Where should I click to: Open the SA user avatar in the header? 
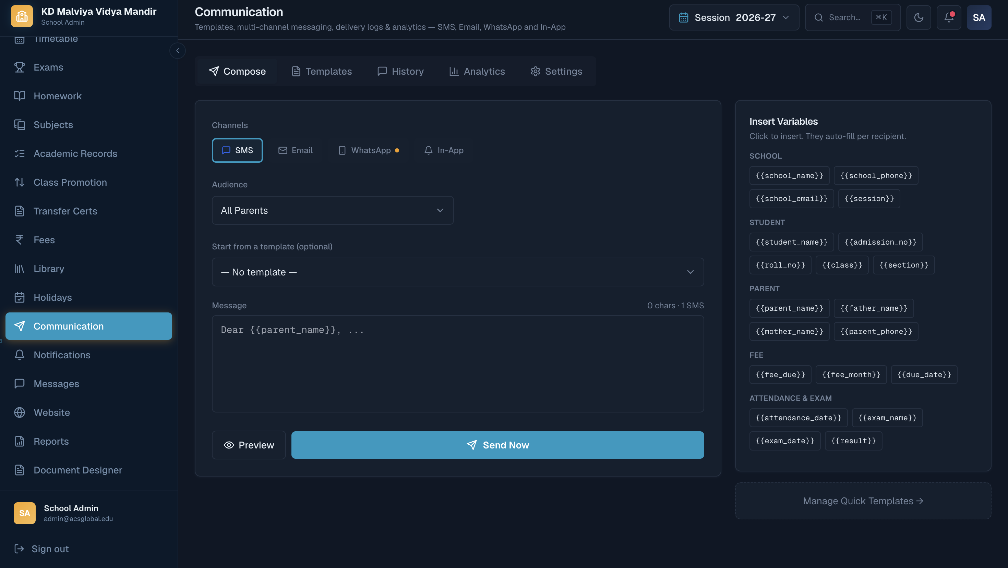[979, 17]
